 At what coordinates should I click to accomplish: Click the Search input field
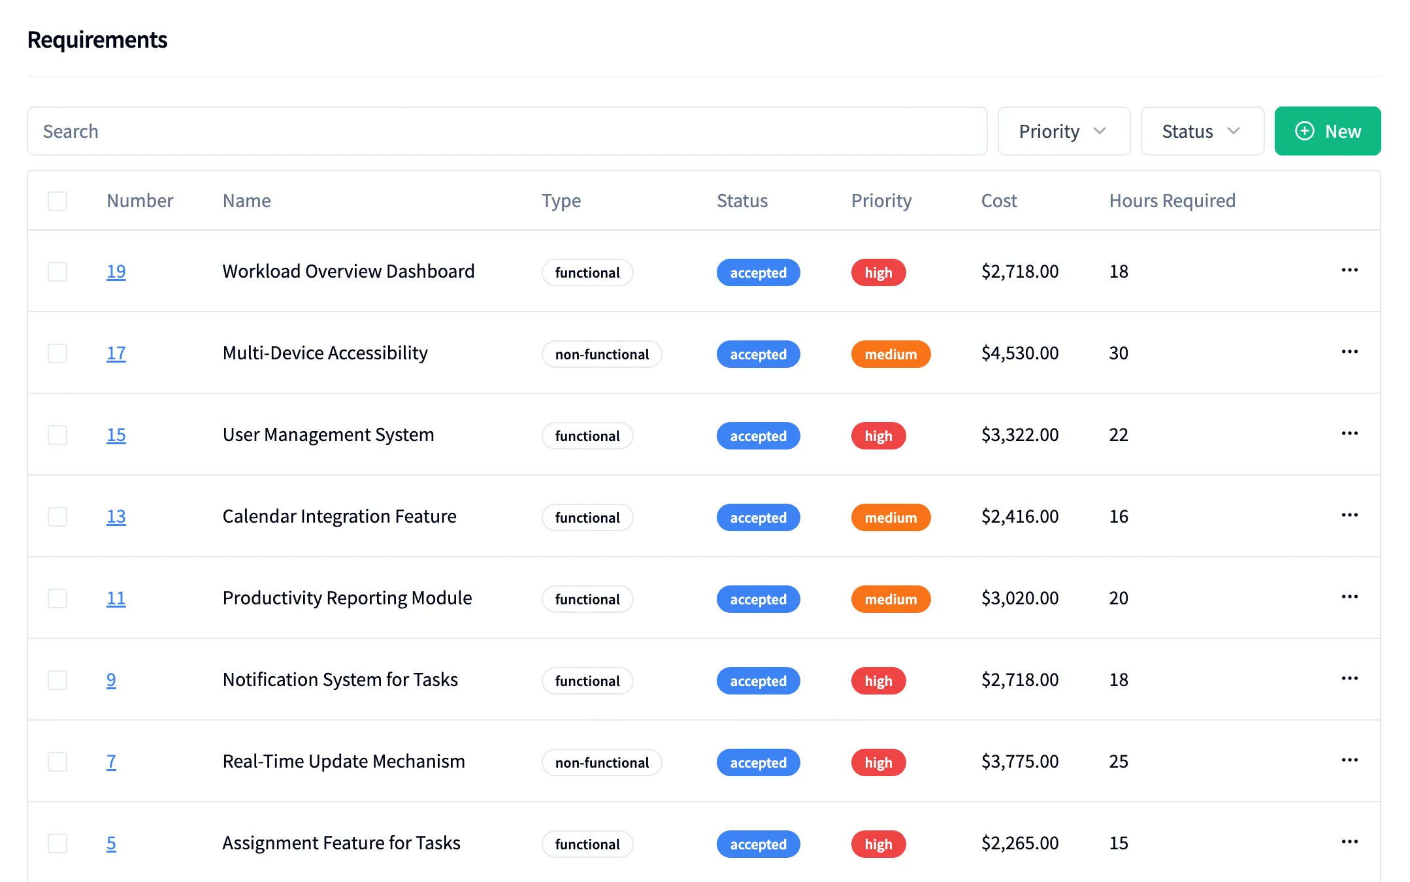(x=506, y=131)
